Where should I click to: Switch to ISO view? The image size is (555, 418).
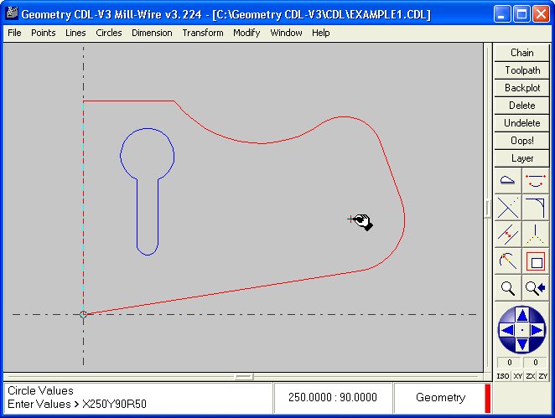(x=503, y=376)
